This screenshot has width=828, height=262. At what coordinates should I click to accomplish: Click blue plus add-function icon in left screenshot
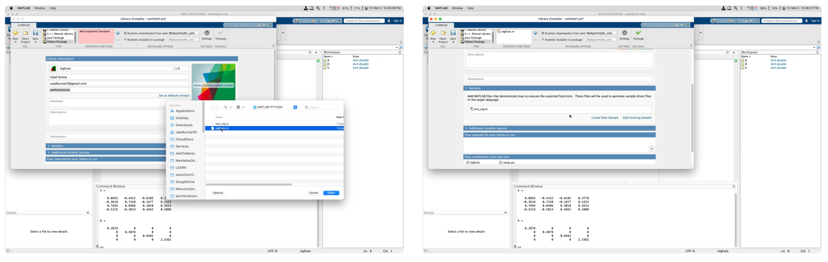118,33
